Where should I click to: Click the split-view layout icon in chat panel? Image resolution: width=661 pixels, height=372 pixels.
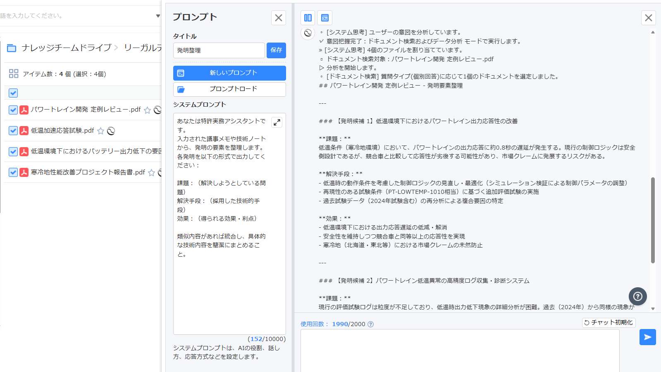pyautogui.click(x=308, y=18)
